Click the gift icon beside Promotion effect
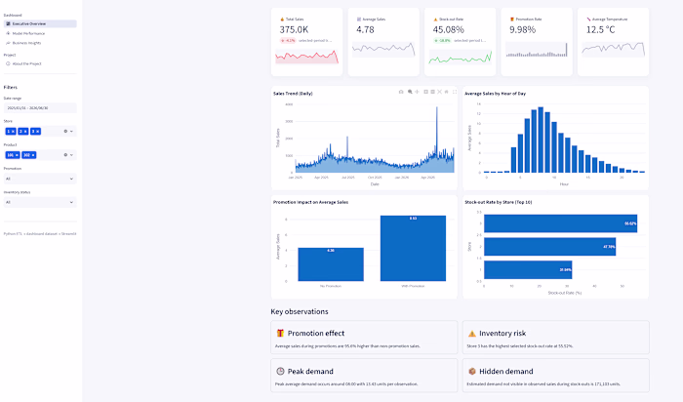 280,333
